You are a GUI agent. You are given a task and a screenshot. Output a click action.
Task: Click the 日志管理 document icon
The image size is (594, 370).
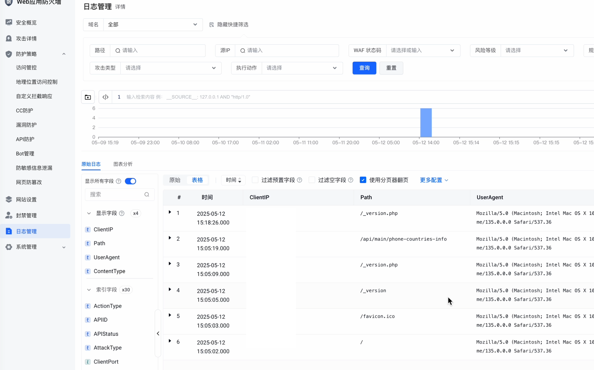[x=9, y=231]
